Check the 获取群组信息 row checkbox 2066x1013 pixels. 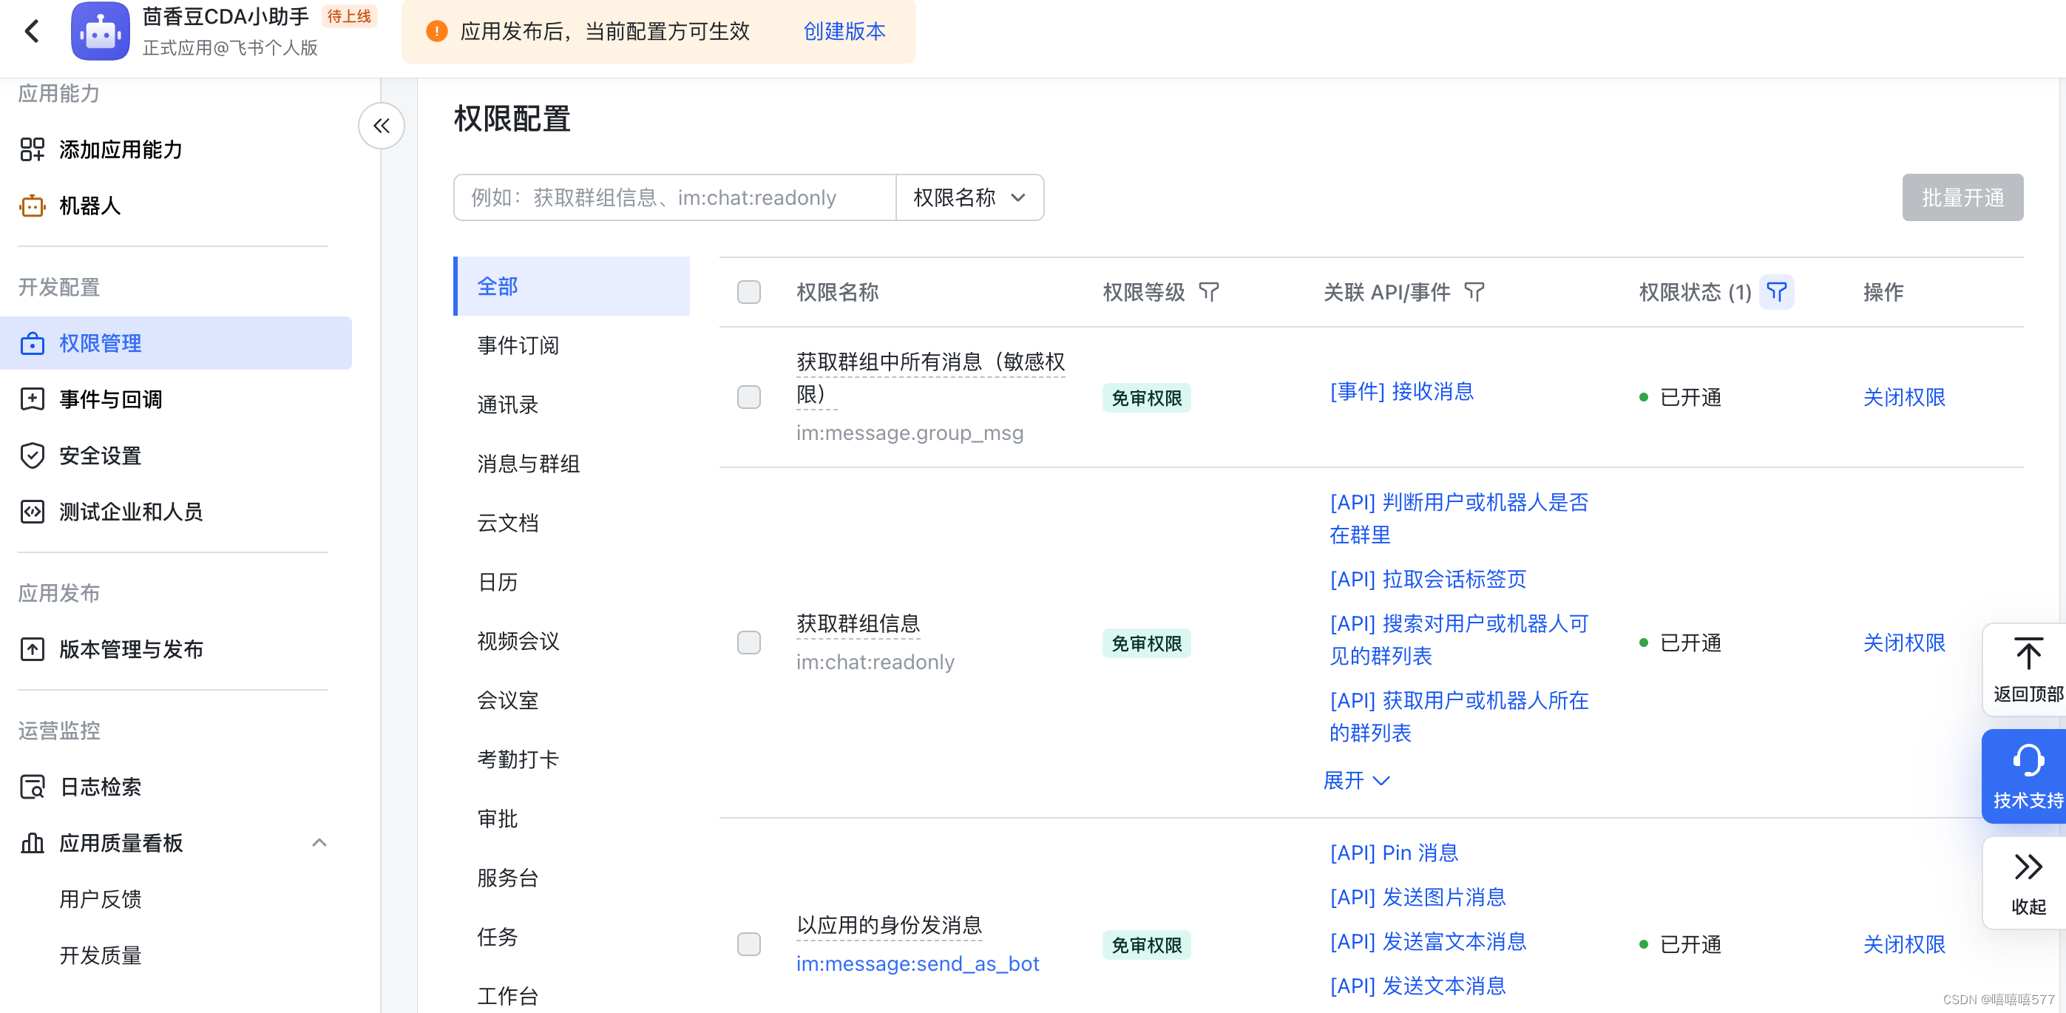tap(748, 643)
